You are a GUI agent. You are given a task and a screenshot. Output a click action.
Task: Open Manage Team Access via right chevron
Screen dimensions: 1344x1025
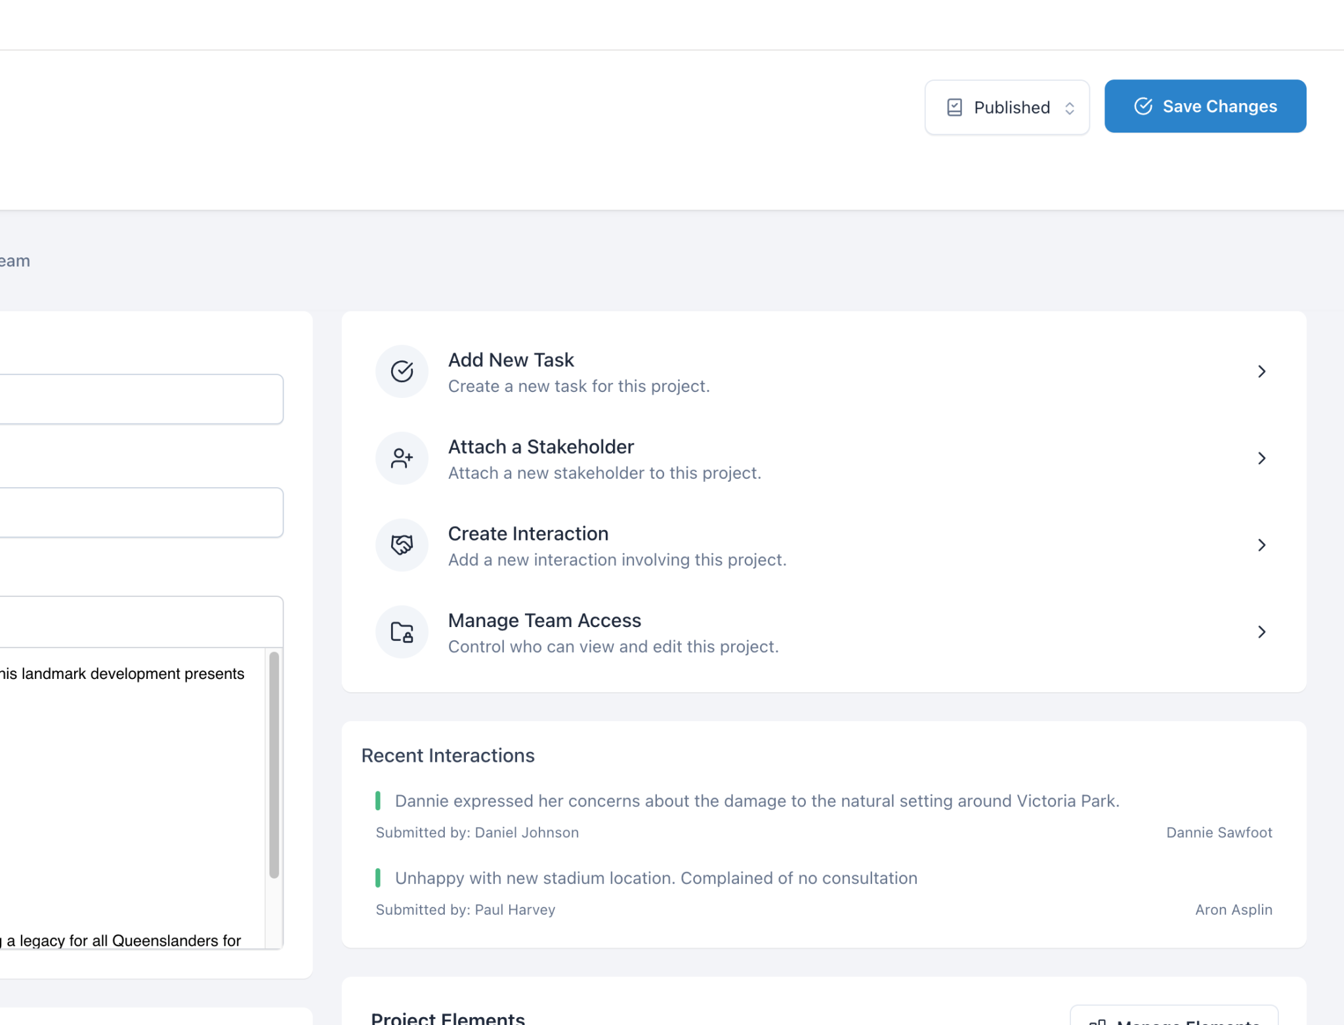click(x=1261, y=632)
